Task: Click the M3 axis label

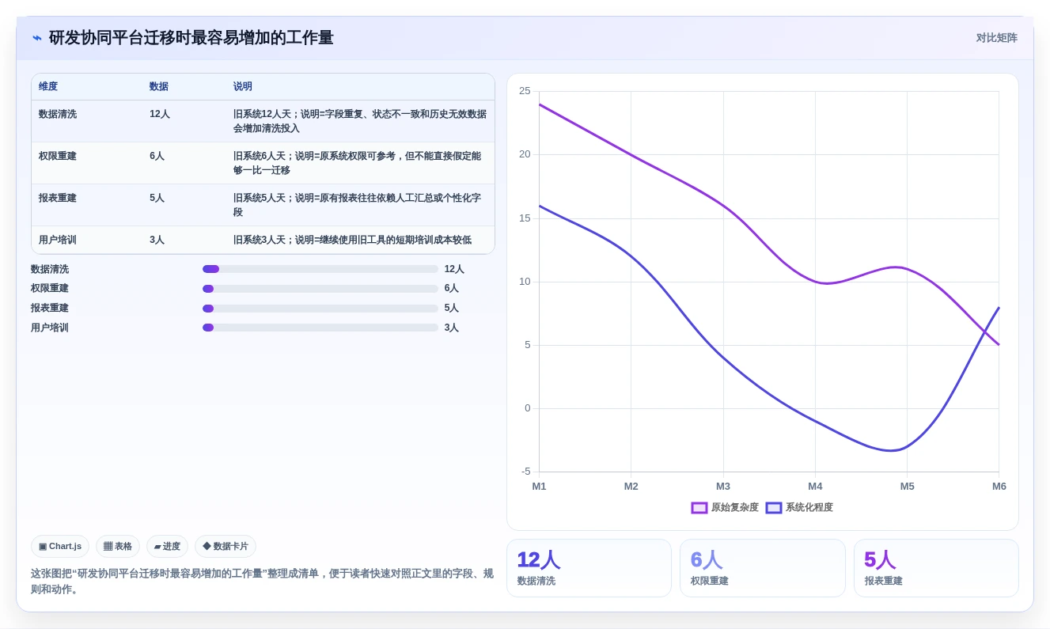Action: [x=723, y=487]
